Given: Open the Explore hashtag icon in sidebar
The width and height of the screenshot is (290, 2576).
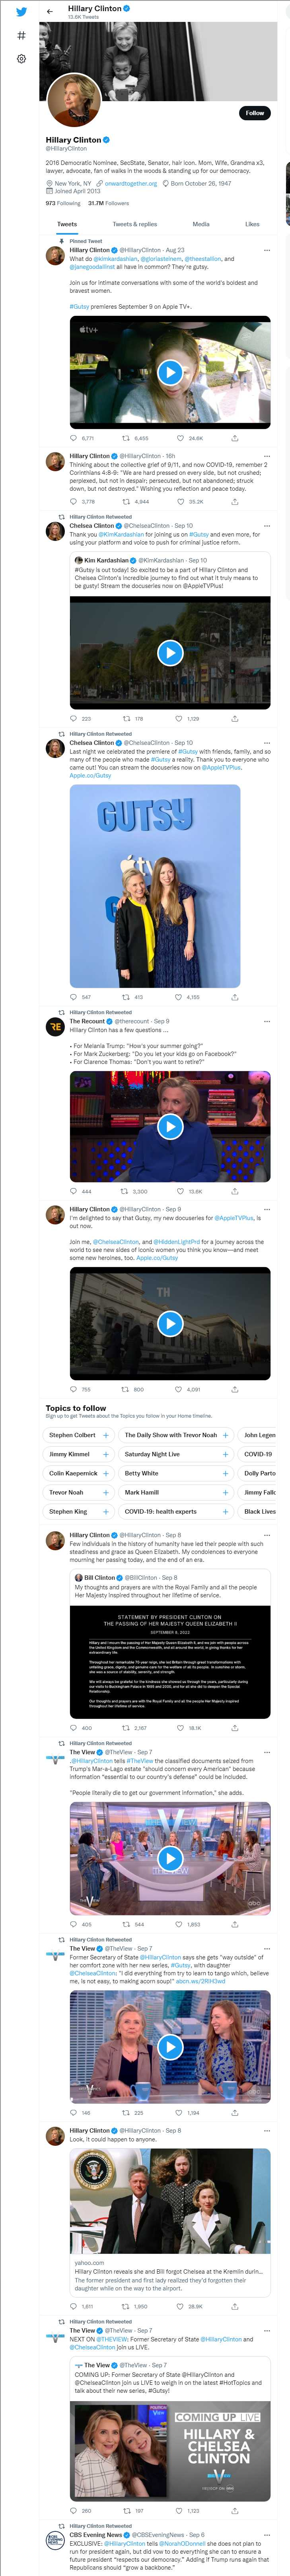Looking at the screenshot, I should pos(21,35).
